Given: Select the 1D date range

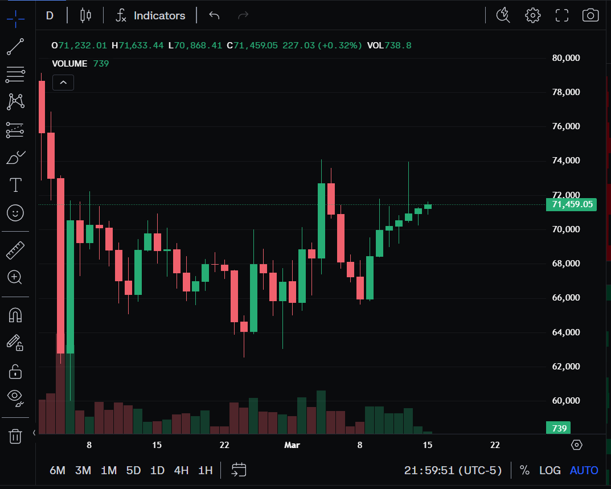Looking at the screenshot, I should 157,470.
